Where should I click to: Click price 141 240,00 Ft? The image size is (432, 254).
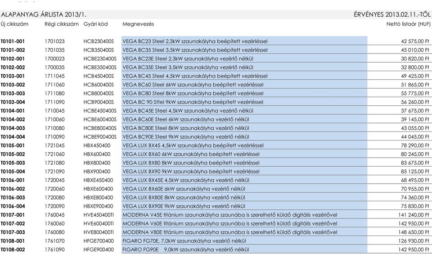click(414, 215)
